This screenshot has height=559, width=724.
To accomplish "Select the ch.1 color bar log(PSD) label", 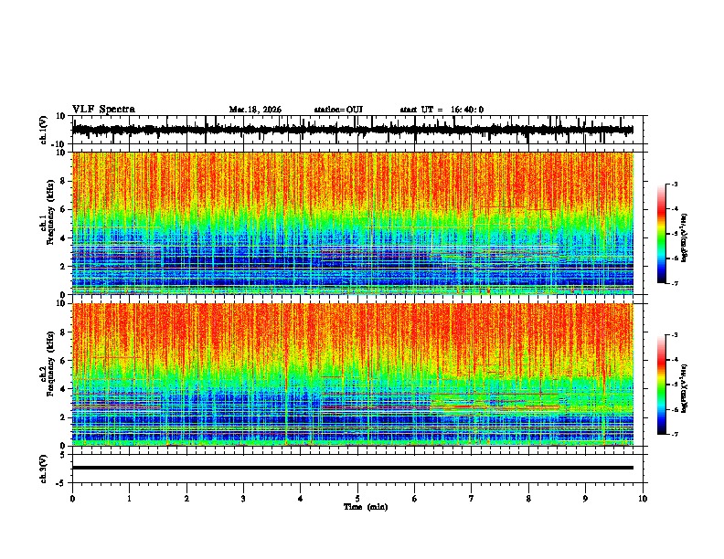I will coord(685,238).
